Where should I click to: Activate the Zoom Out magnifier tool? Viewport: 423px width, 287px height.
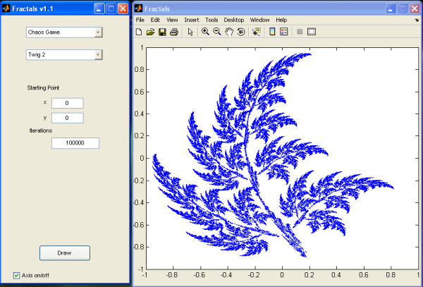click(217, 32)
